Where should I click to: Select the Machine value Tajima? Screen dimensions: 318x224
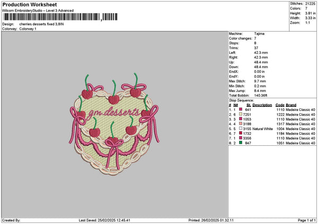260,34
